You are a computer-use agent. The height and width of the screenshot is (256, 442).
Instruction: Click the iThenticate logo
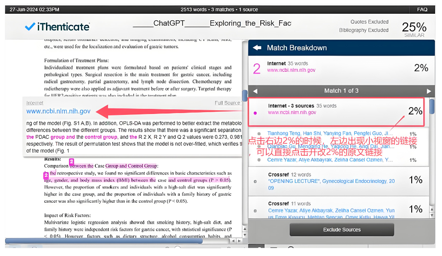pyautogui.click(x=57, y=27)
